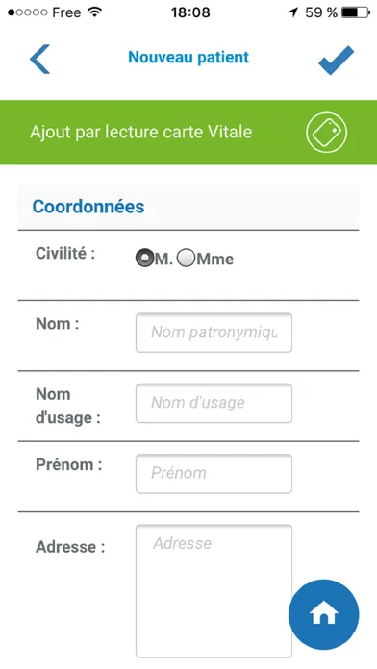Tap the Nouveau patient title
The width and height of the screenshot is (377, 669).
pos(188,57)
